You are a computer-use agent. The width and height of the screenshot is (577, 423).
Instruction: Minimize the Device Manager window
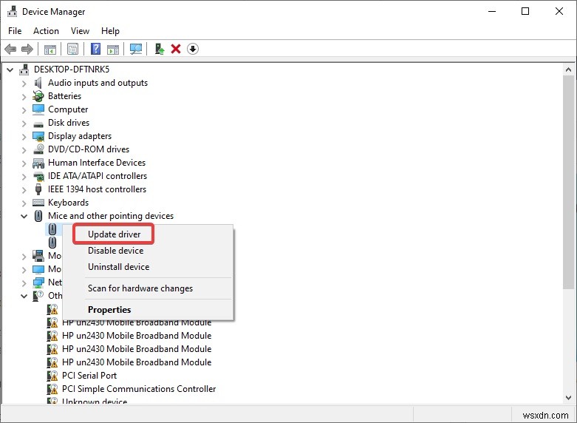coord(492,11)
